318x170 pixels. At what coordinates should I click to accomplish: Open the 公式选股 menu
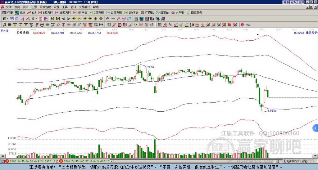pos(45,7)
